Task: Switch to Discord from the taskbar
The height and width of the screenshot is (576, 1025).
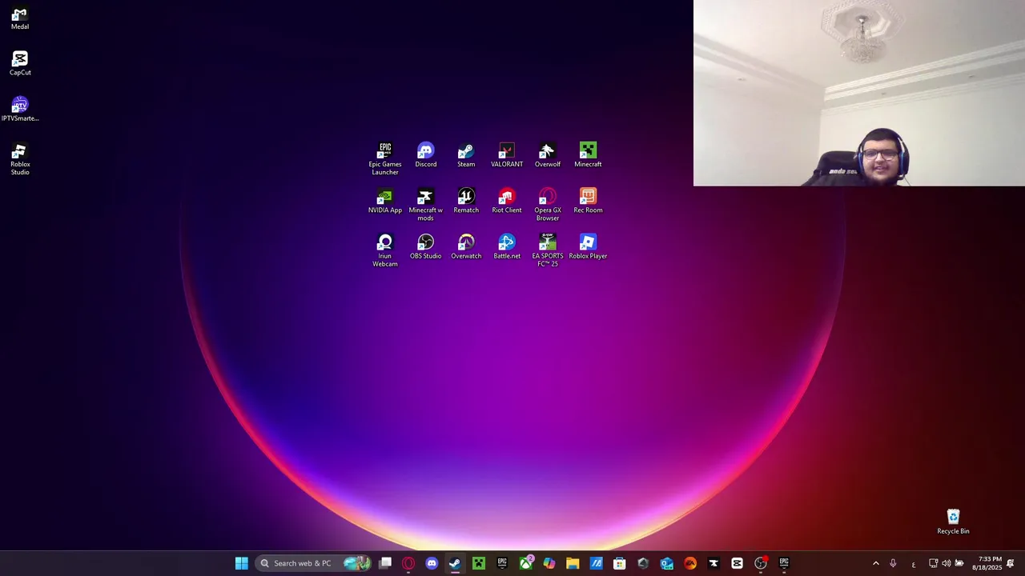Action: click(432, 563)
